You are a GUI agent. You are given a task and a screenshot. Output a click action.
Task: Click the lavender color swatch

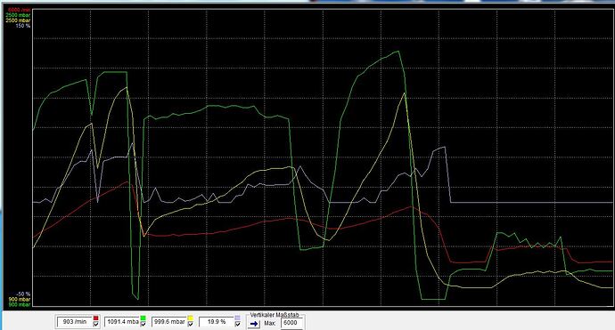(238, 318)
